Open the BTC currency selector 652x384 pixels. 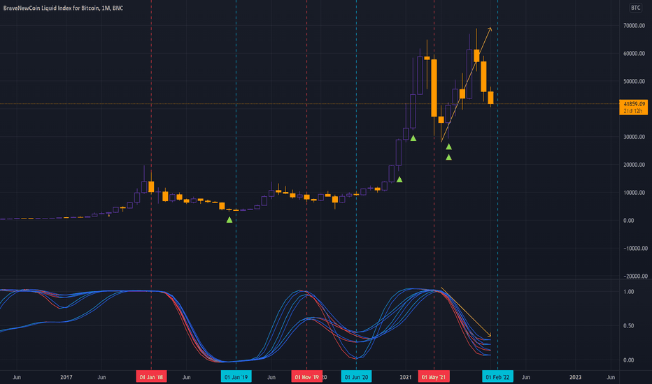click(x=635, y=8)
